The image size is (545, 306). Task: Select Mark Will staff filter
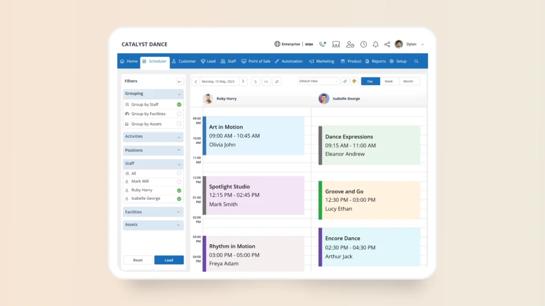(x=179, y=182)
